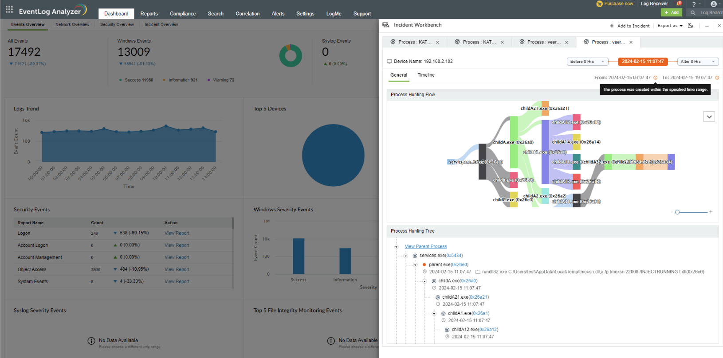723x358 pixels.
Task: Open the Export as dropdown
Action: (x=670, y=26)
